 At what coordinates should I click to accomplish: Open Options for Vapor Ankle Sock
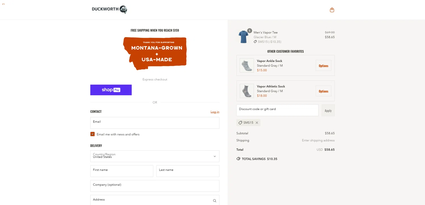coord(323,65)
